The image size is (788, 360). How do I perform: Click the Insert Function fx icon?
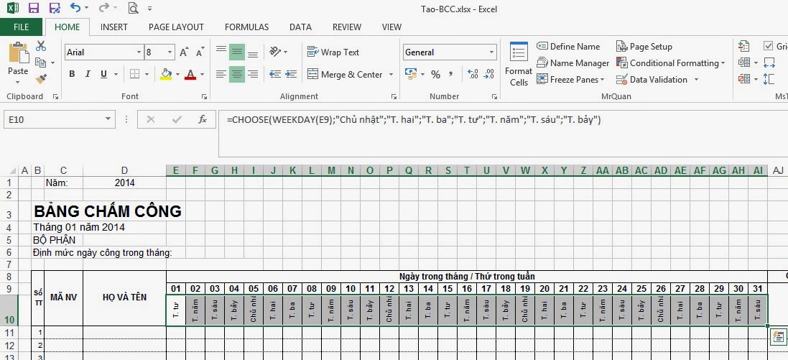point(203,120)
